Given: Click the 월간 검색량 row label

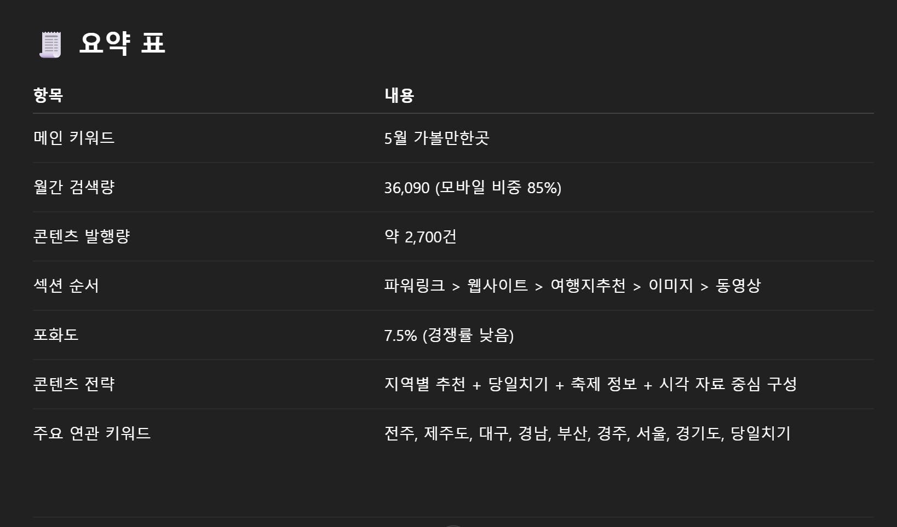Looking at the screenshot, I should (x=74, y=187).
